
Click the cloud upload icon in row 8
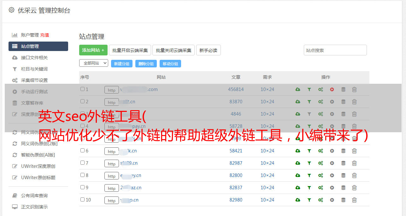(x=298, y=175)
